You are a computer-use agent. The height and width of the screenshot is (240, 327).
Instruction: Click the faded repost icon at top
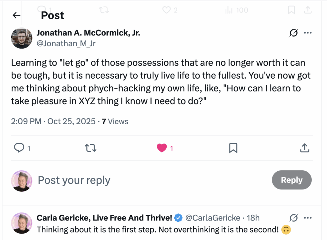[104, 10]
